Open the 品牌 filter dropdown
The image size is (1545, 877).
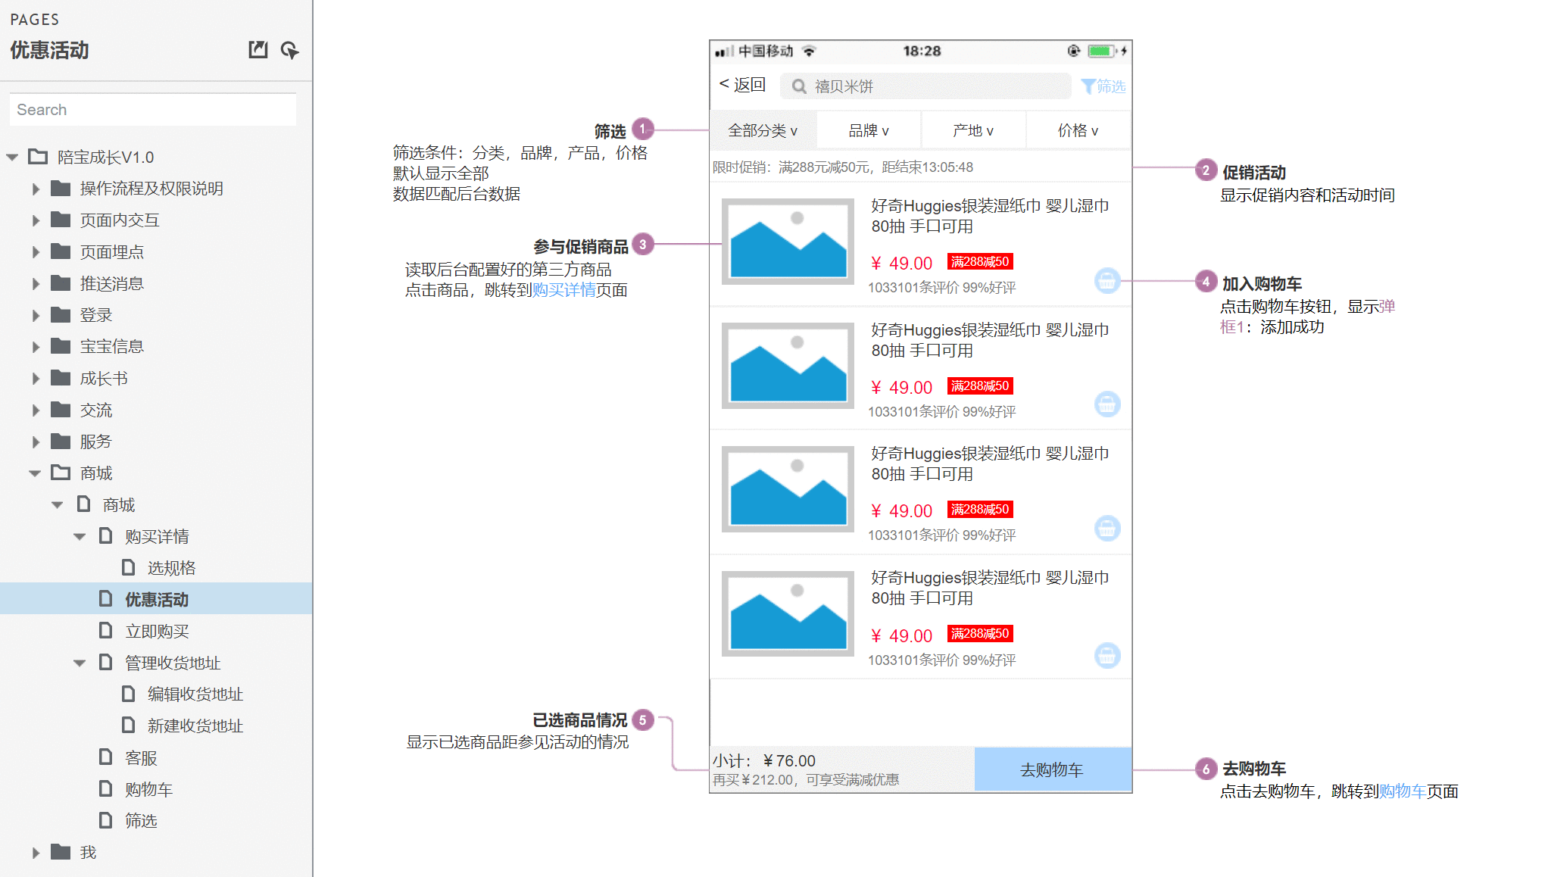click(869, 130)
